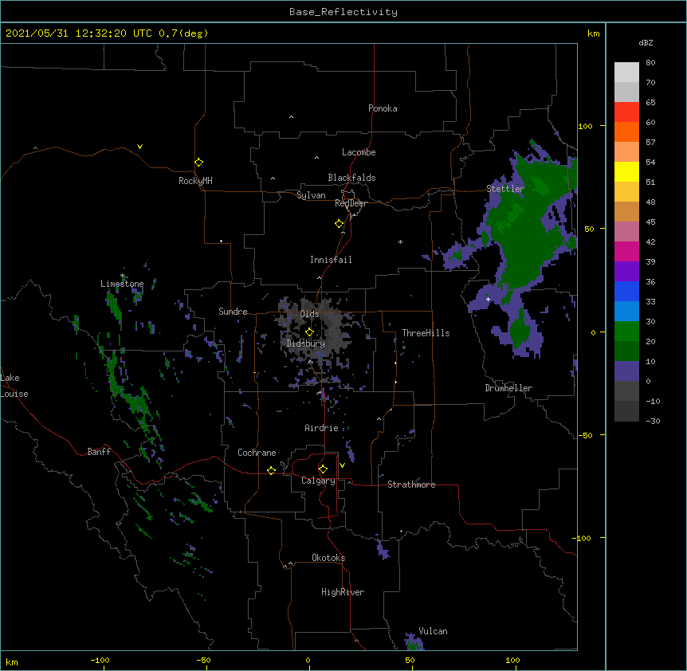Viewport: 687px width, 671px height.
Task: Click the Cochrane town label
Action: tap(257, 453)
